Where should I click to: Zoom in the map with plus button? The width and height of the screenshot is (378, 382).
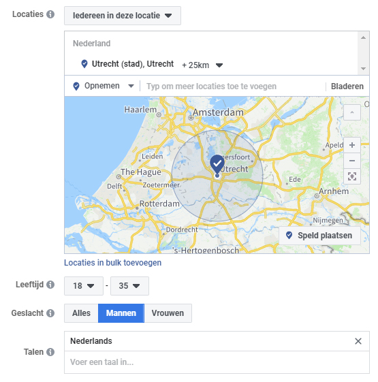[352, 145]
